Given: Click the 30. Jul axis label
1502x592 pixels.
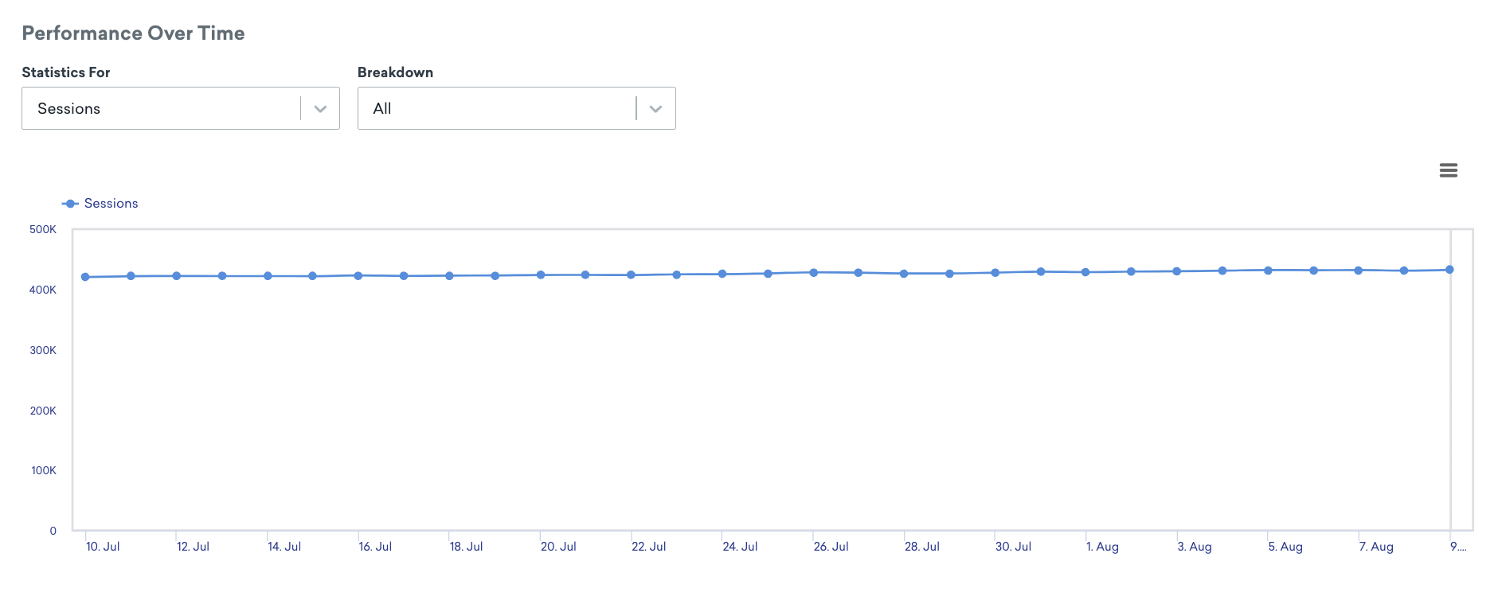Looking at the screenshot, I should pos(1013,547).
